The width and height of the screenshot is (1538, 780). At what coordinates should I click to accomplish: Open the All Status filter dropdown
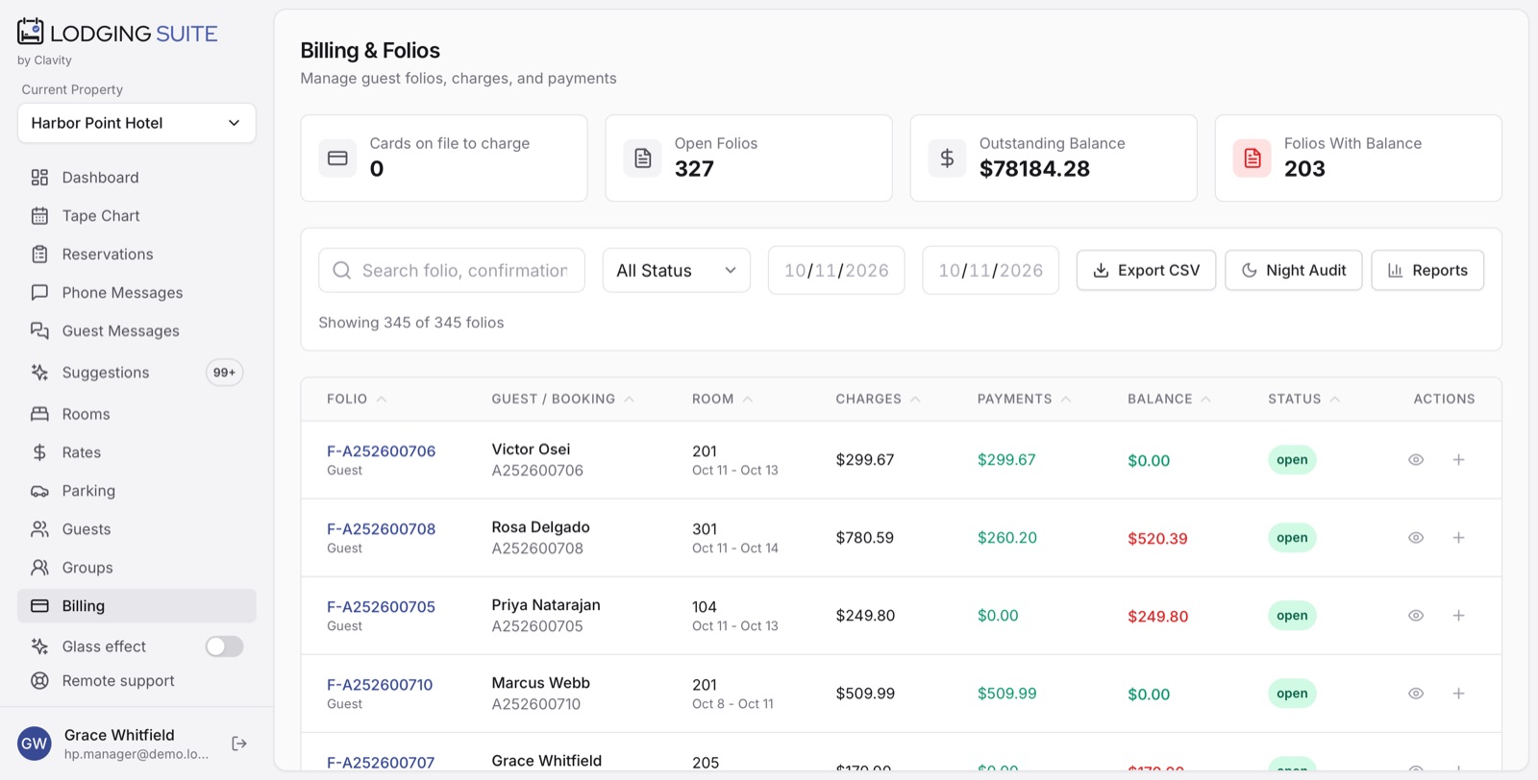click(677, 271)
